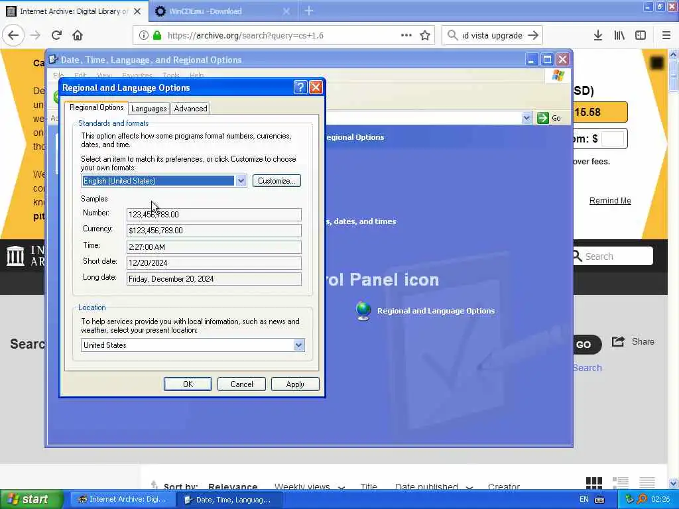Click the Currency sample $123,456,789.00
The height and width of the screenshot is (509, 679).
(214, 231)
